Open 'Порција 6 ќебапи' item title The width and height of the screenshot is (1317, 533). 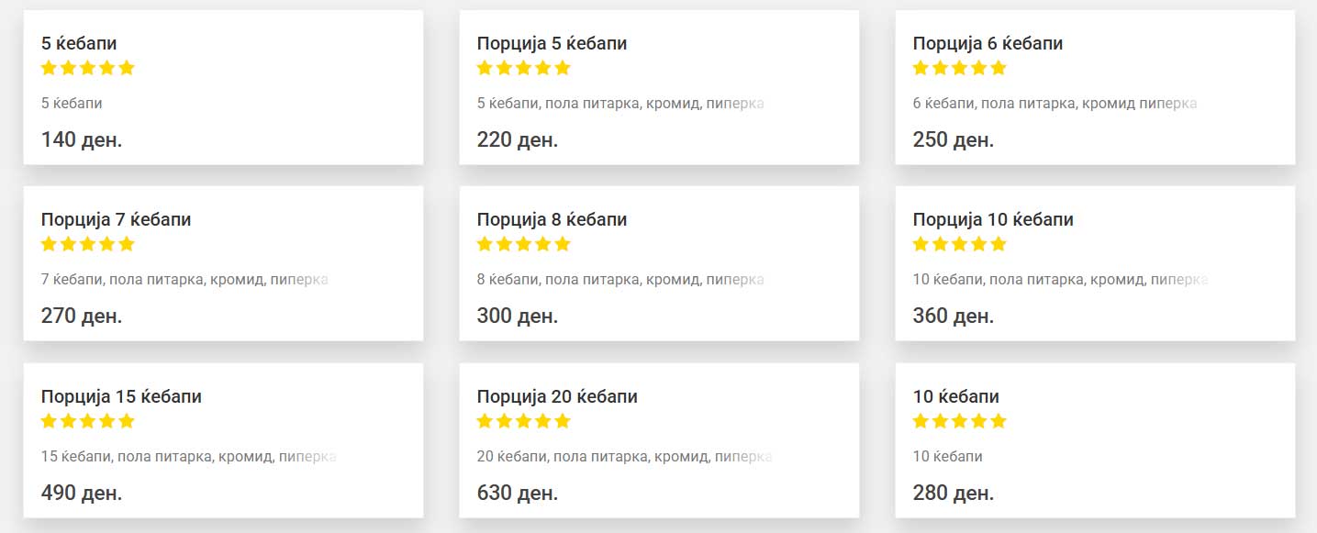pos(988,43)
